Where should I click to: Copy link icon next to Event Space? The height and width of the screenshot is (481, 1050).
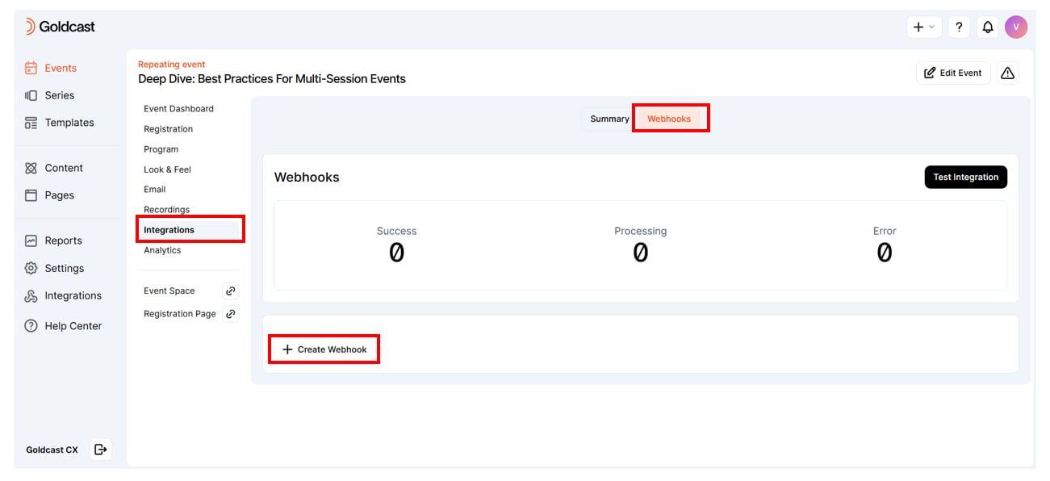point(231,291)
